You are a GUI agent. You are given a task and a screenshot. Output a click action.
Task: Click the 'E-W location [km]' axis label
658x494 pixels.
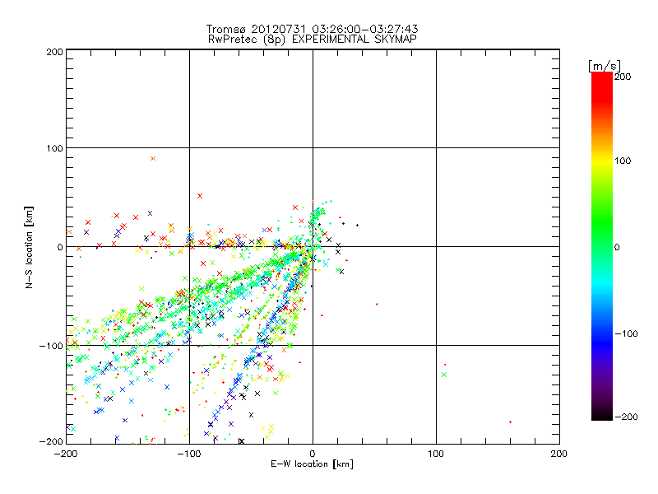(312, 464)
